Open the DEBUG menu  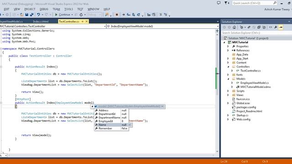click(x=44, y=9)
